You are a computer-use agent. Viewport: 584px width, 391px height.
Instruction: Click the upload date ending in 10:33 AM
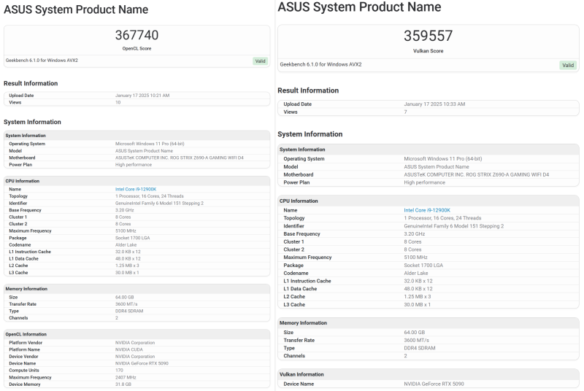point(434,104)
